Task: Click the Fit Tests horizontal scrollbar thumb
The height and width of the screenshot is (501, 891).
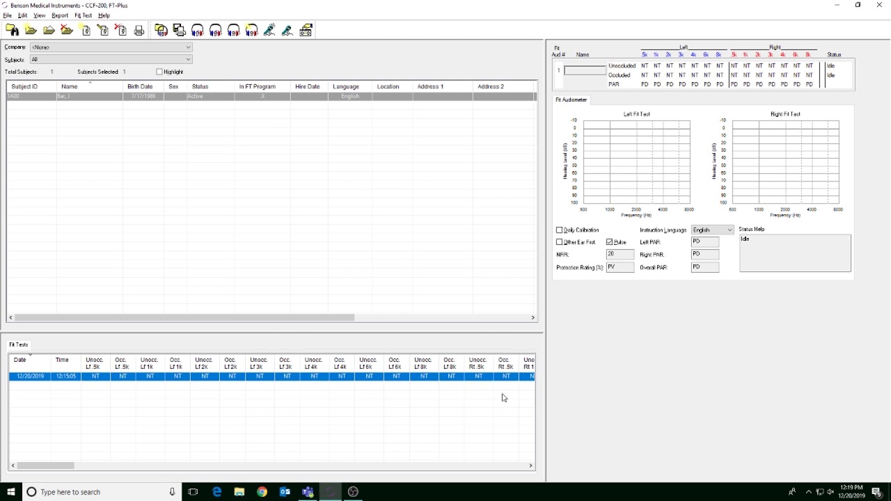Action: pyautogui.click(x=45, y=466)
